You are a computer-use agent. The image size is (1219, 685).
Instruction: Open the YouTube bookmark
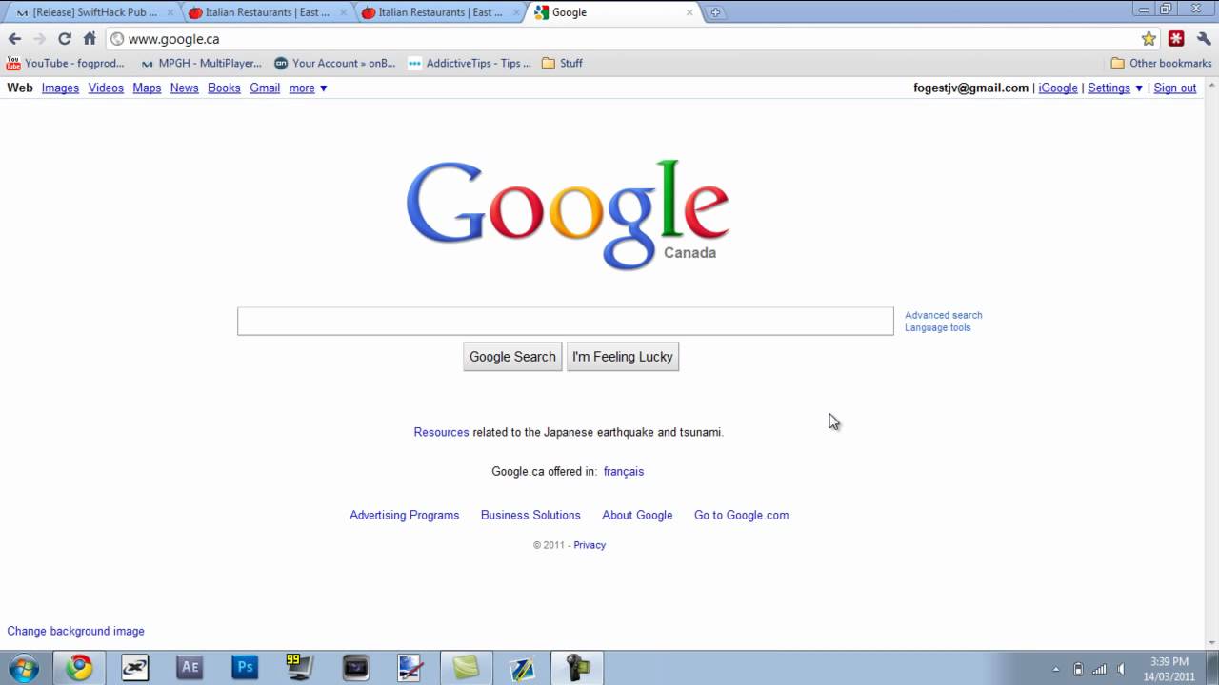coord(66,63)
